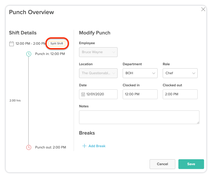
Task: Click the Breaks heading
Action: pos(87,133)
